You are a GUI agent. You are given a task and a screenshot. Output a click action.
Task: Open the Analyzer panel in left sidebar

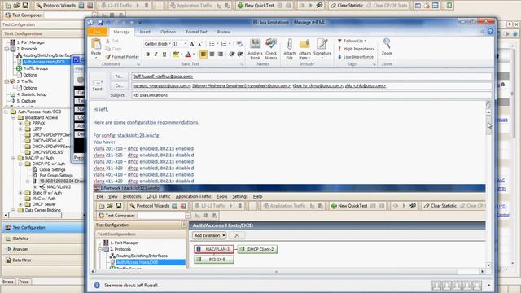point(43,249)
